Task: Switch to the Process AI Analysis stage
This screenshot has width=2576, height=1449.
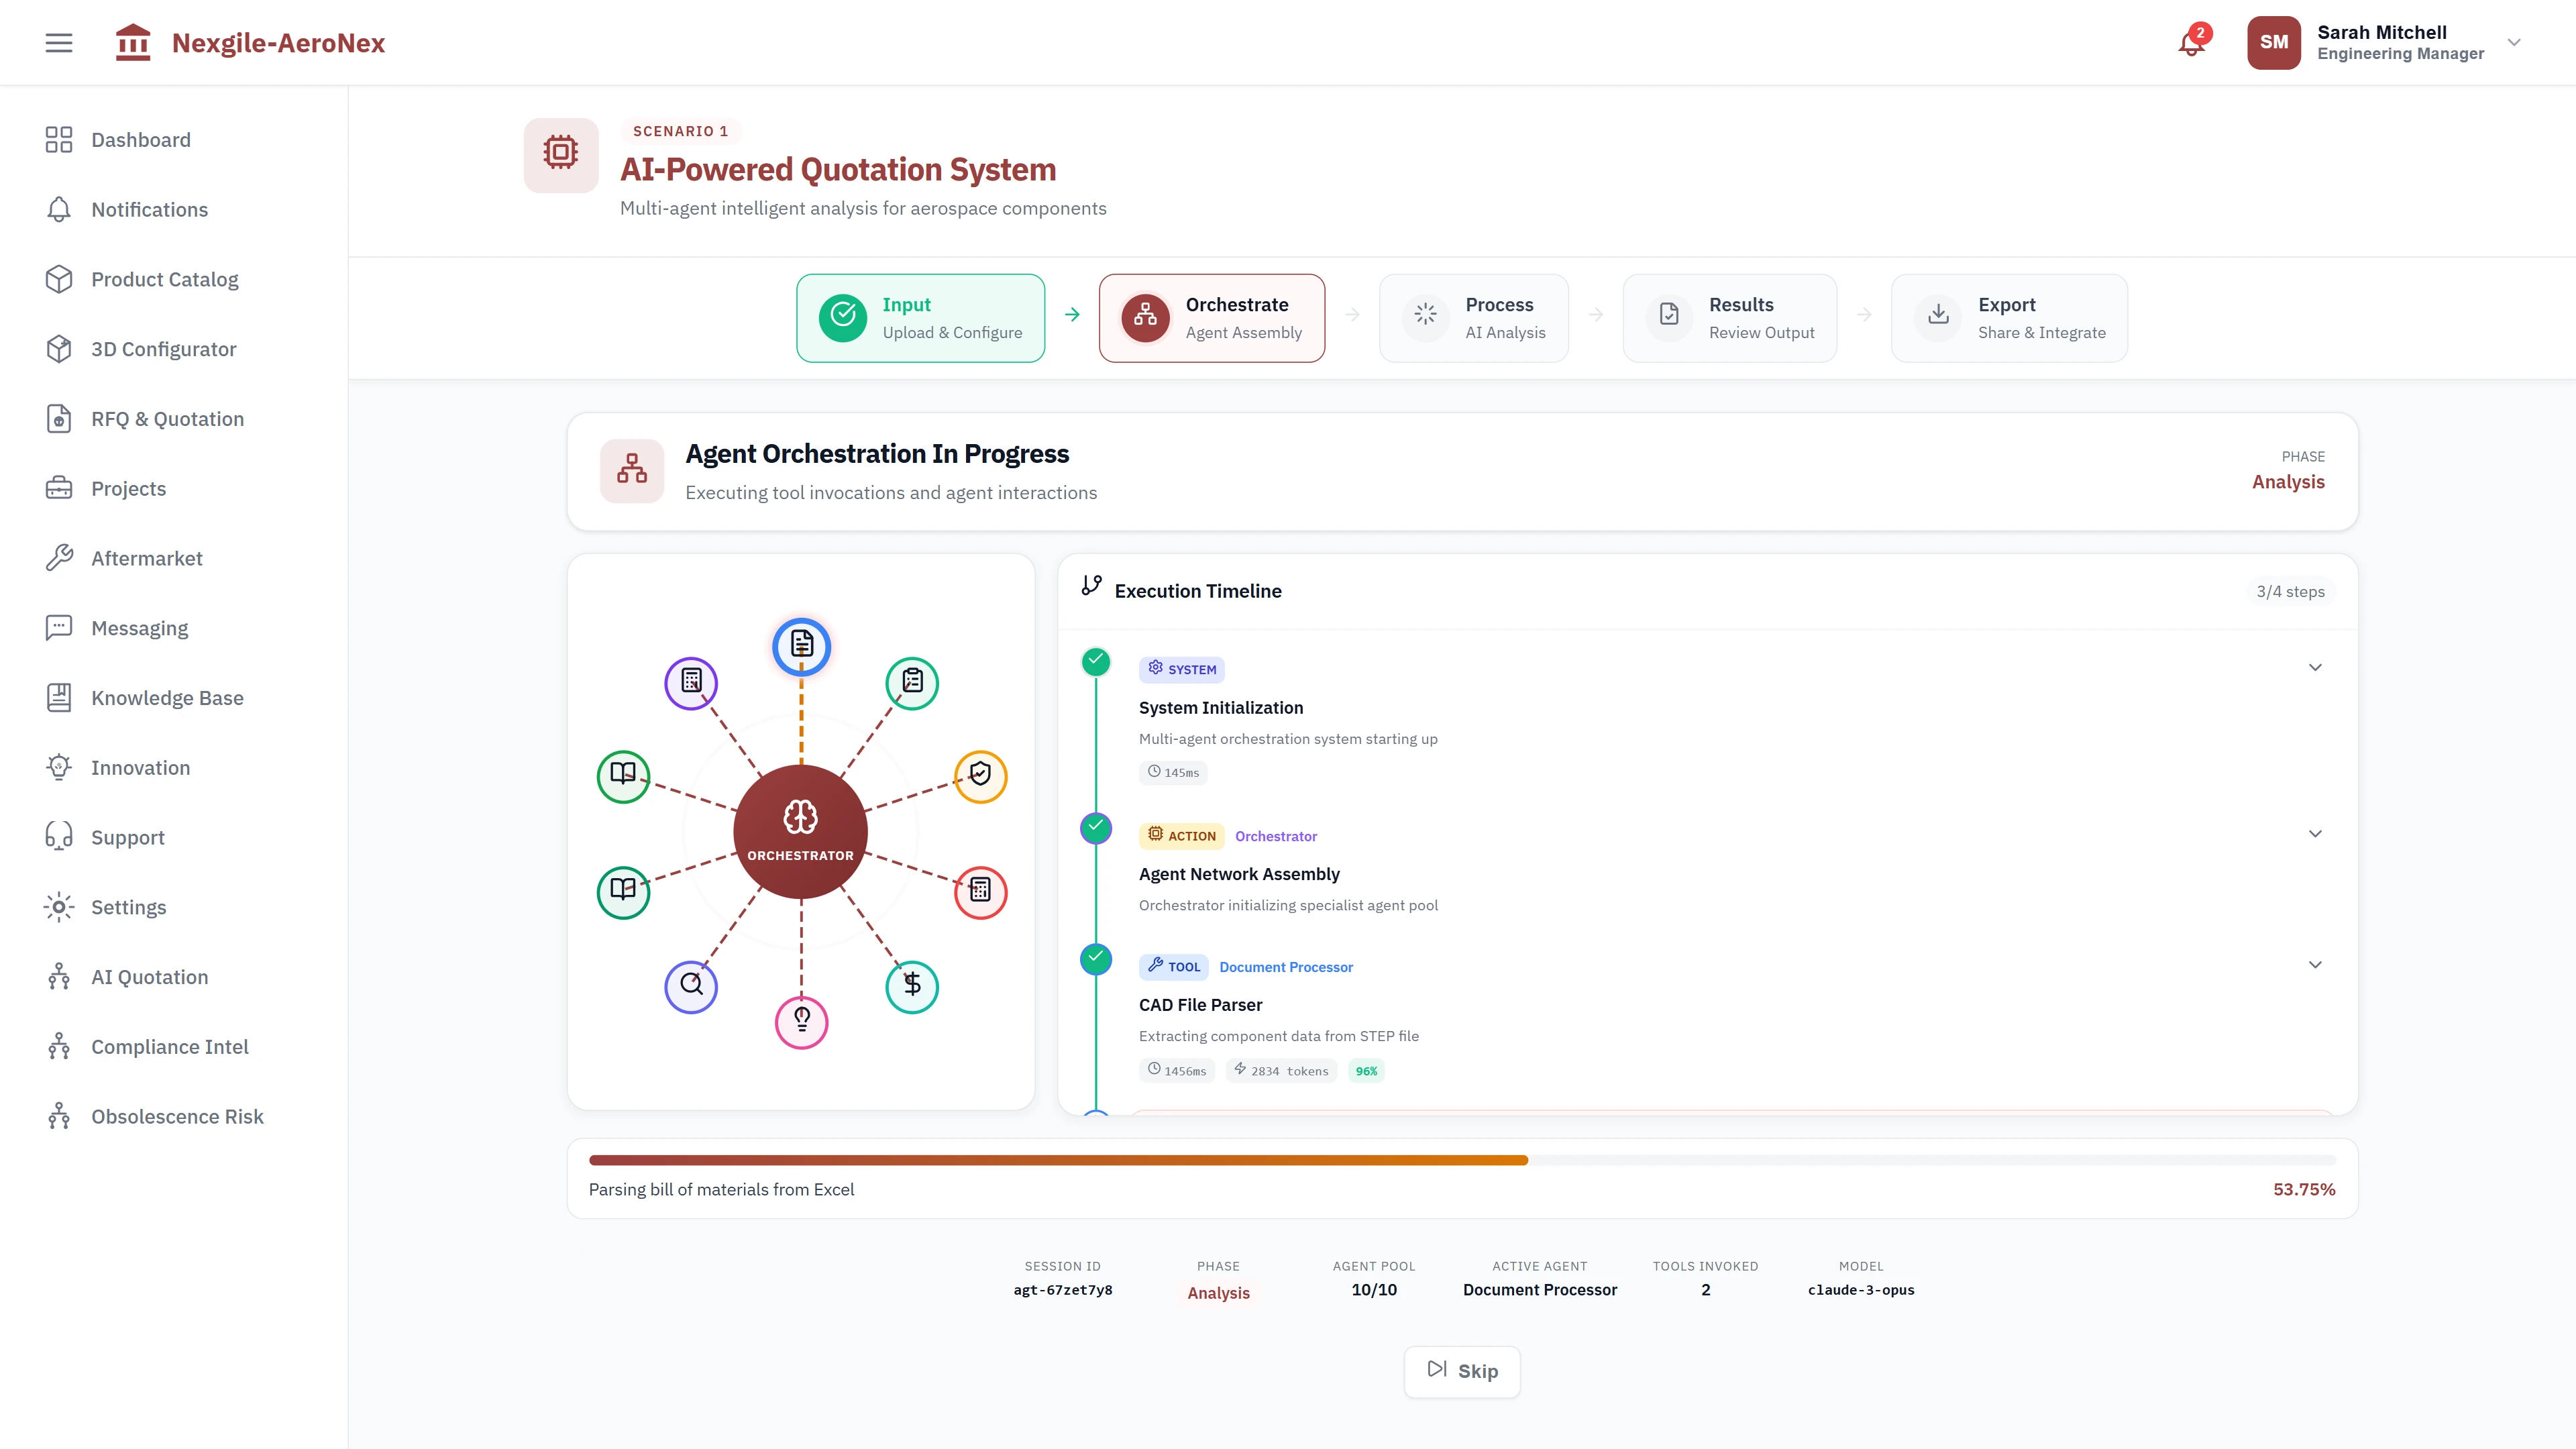Action: (x=1474, y=317)
